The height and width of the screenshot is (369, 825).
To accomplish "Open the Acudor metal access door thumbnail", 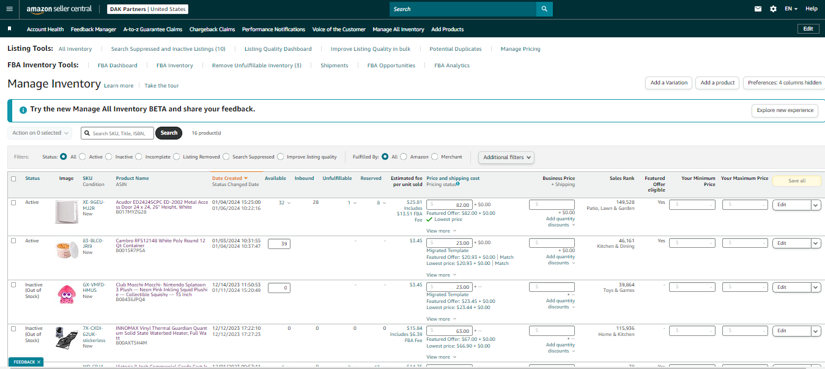I will click(x=67, y=212).
